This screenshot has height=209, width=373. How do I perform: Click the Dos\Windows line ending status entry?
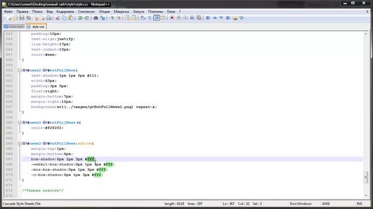pyautogui.click(x=301, y=204)
